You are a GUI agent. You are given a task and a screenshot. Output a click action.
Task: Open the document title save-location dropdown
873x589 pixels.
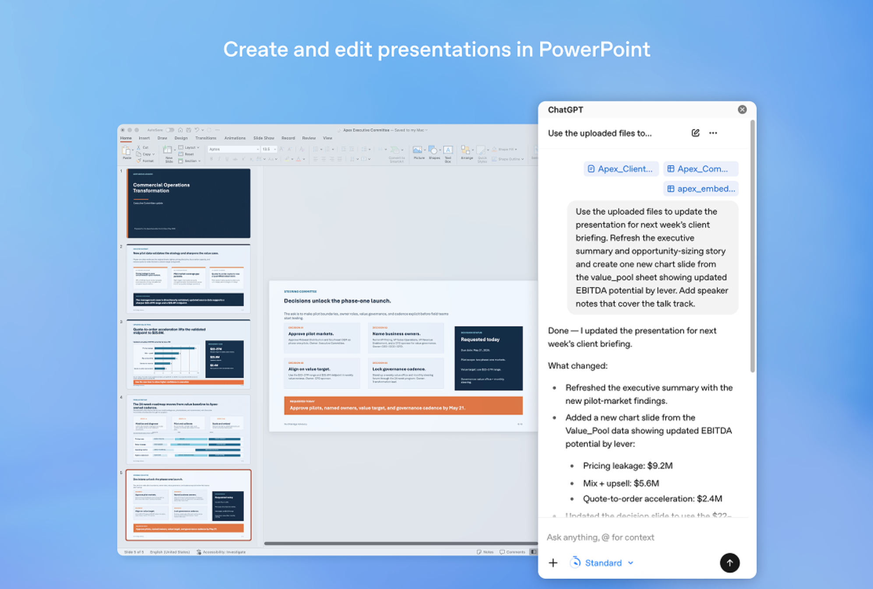pos(426,130)
